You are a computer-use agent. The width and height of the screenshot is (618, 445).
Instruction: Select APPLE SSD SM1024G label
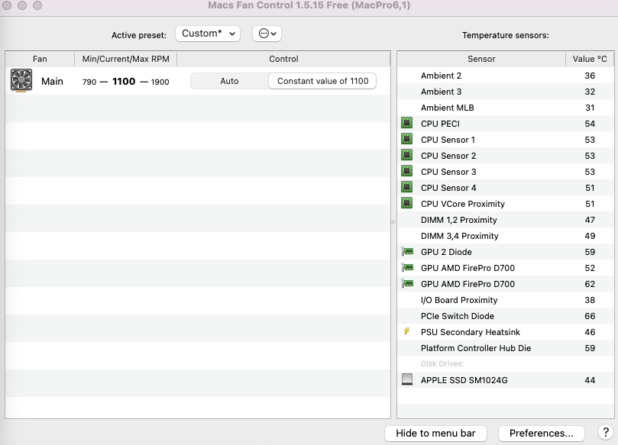pyautogui.click(x=464, y=380)
